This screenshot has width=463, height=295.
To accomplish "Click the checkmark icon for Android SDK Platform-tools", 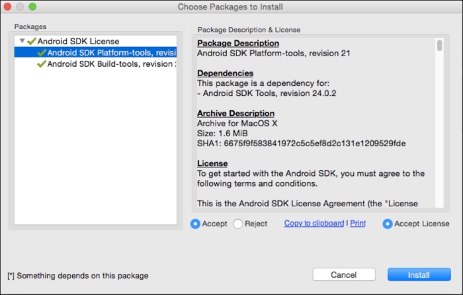I will point(42,52).
